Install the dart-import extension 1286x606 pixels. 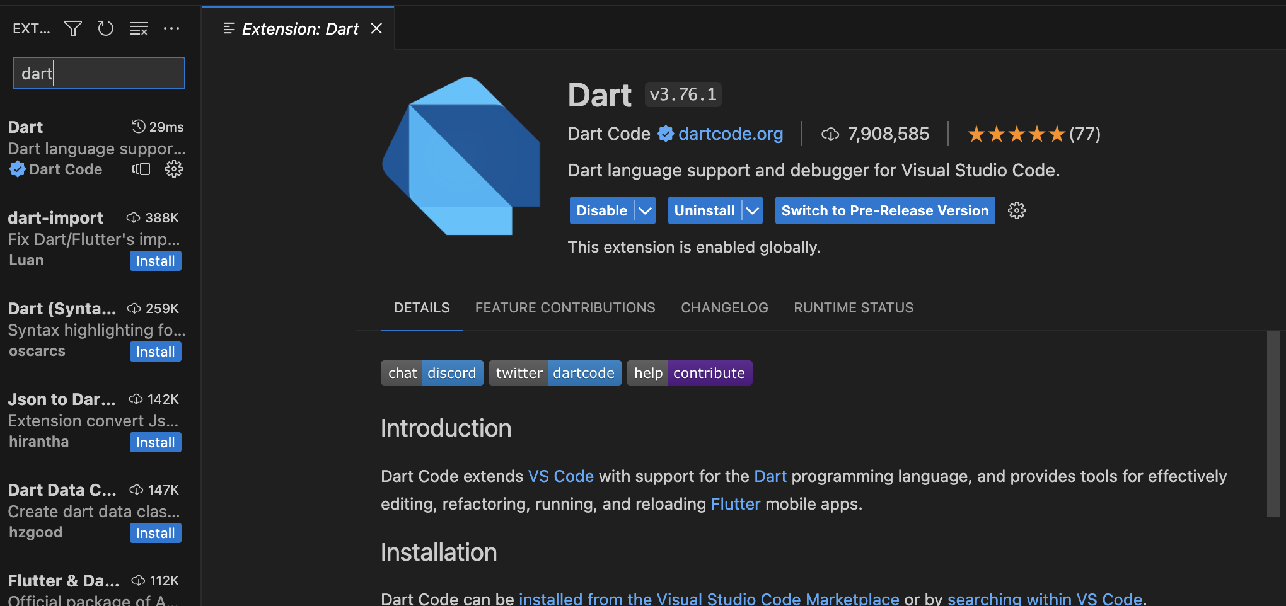(x=155, y=261)
